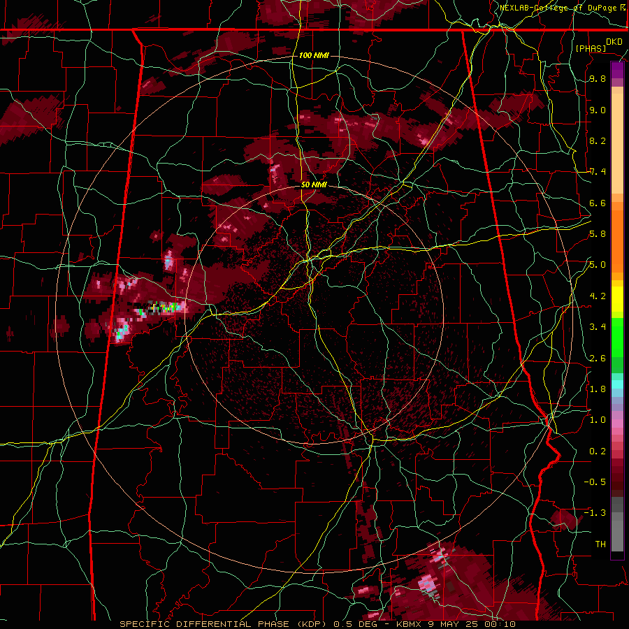The width and height of the screenshot is (629, 629).
Task: Click the cyan band of the color scale
Action: click(x=617, y=384)
